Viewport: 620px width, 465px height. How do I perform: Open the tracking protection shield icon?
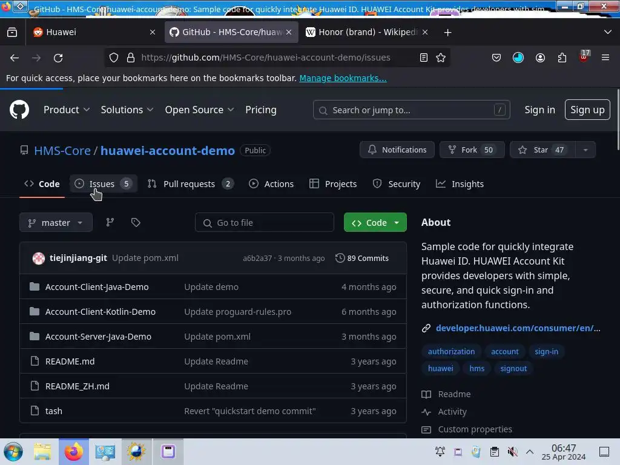[x=114, y=58]
